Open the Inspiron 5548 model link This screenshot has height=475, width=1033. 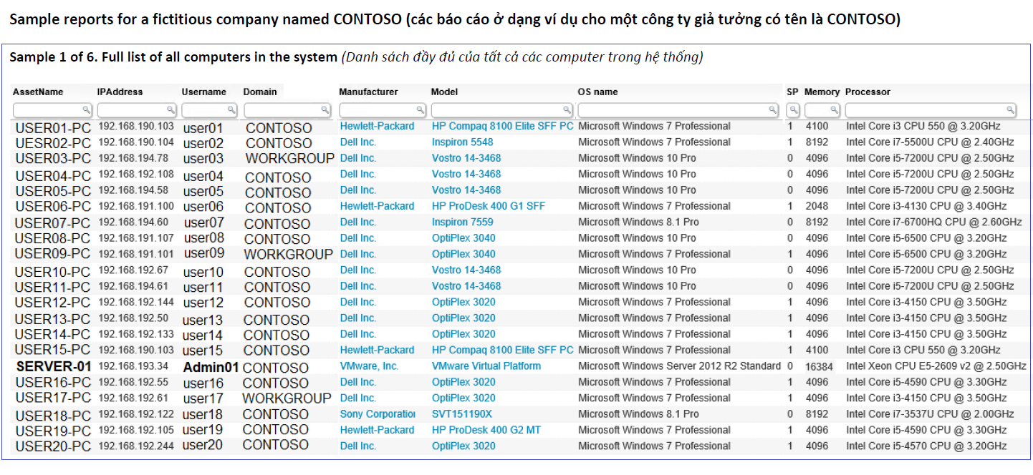coord(462,142)
